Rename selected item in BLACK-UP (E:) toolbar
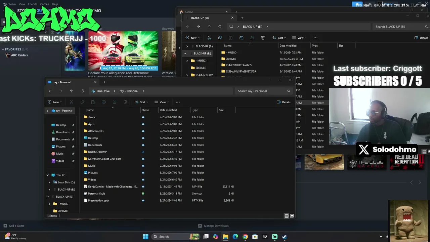This screenshot has width=430, height=242. click(x=241, y=38)
